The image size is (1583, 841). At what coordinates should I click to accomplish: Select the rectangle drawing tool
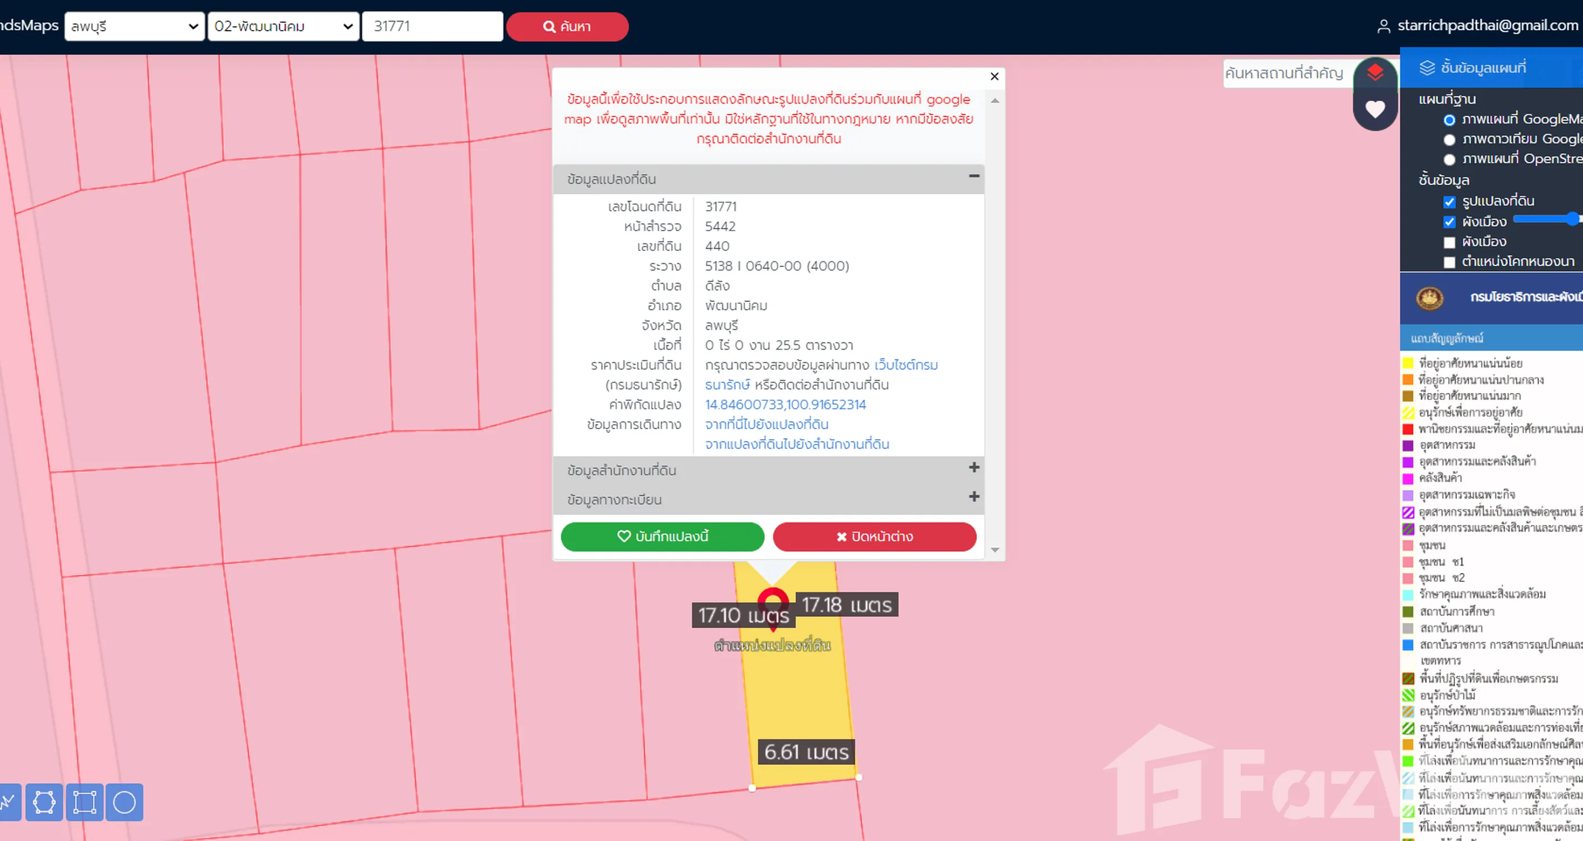click(x=84, y=802)
